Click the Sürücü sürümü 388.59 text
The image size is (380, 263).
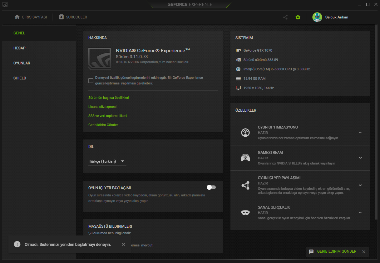[x=261, y=60]
